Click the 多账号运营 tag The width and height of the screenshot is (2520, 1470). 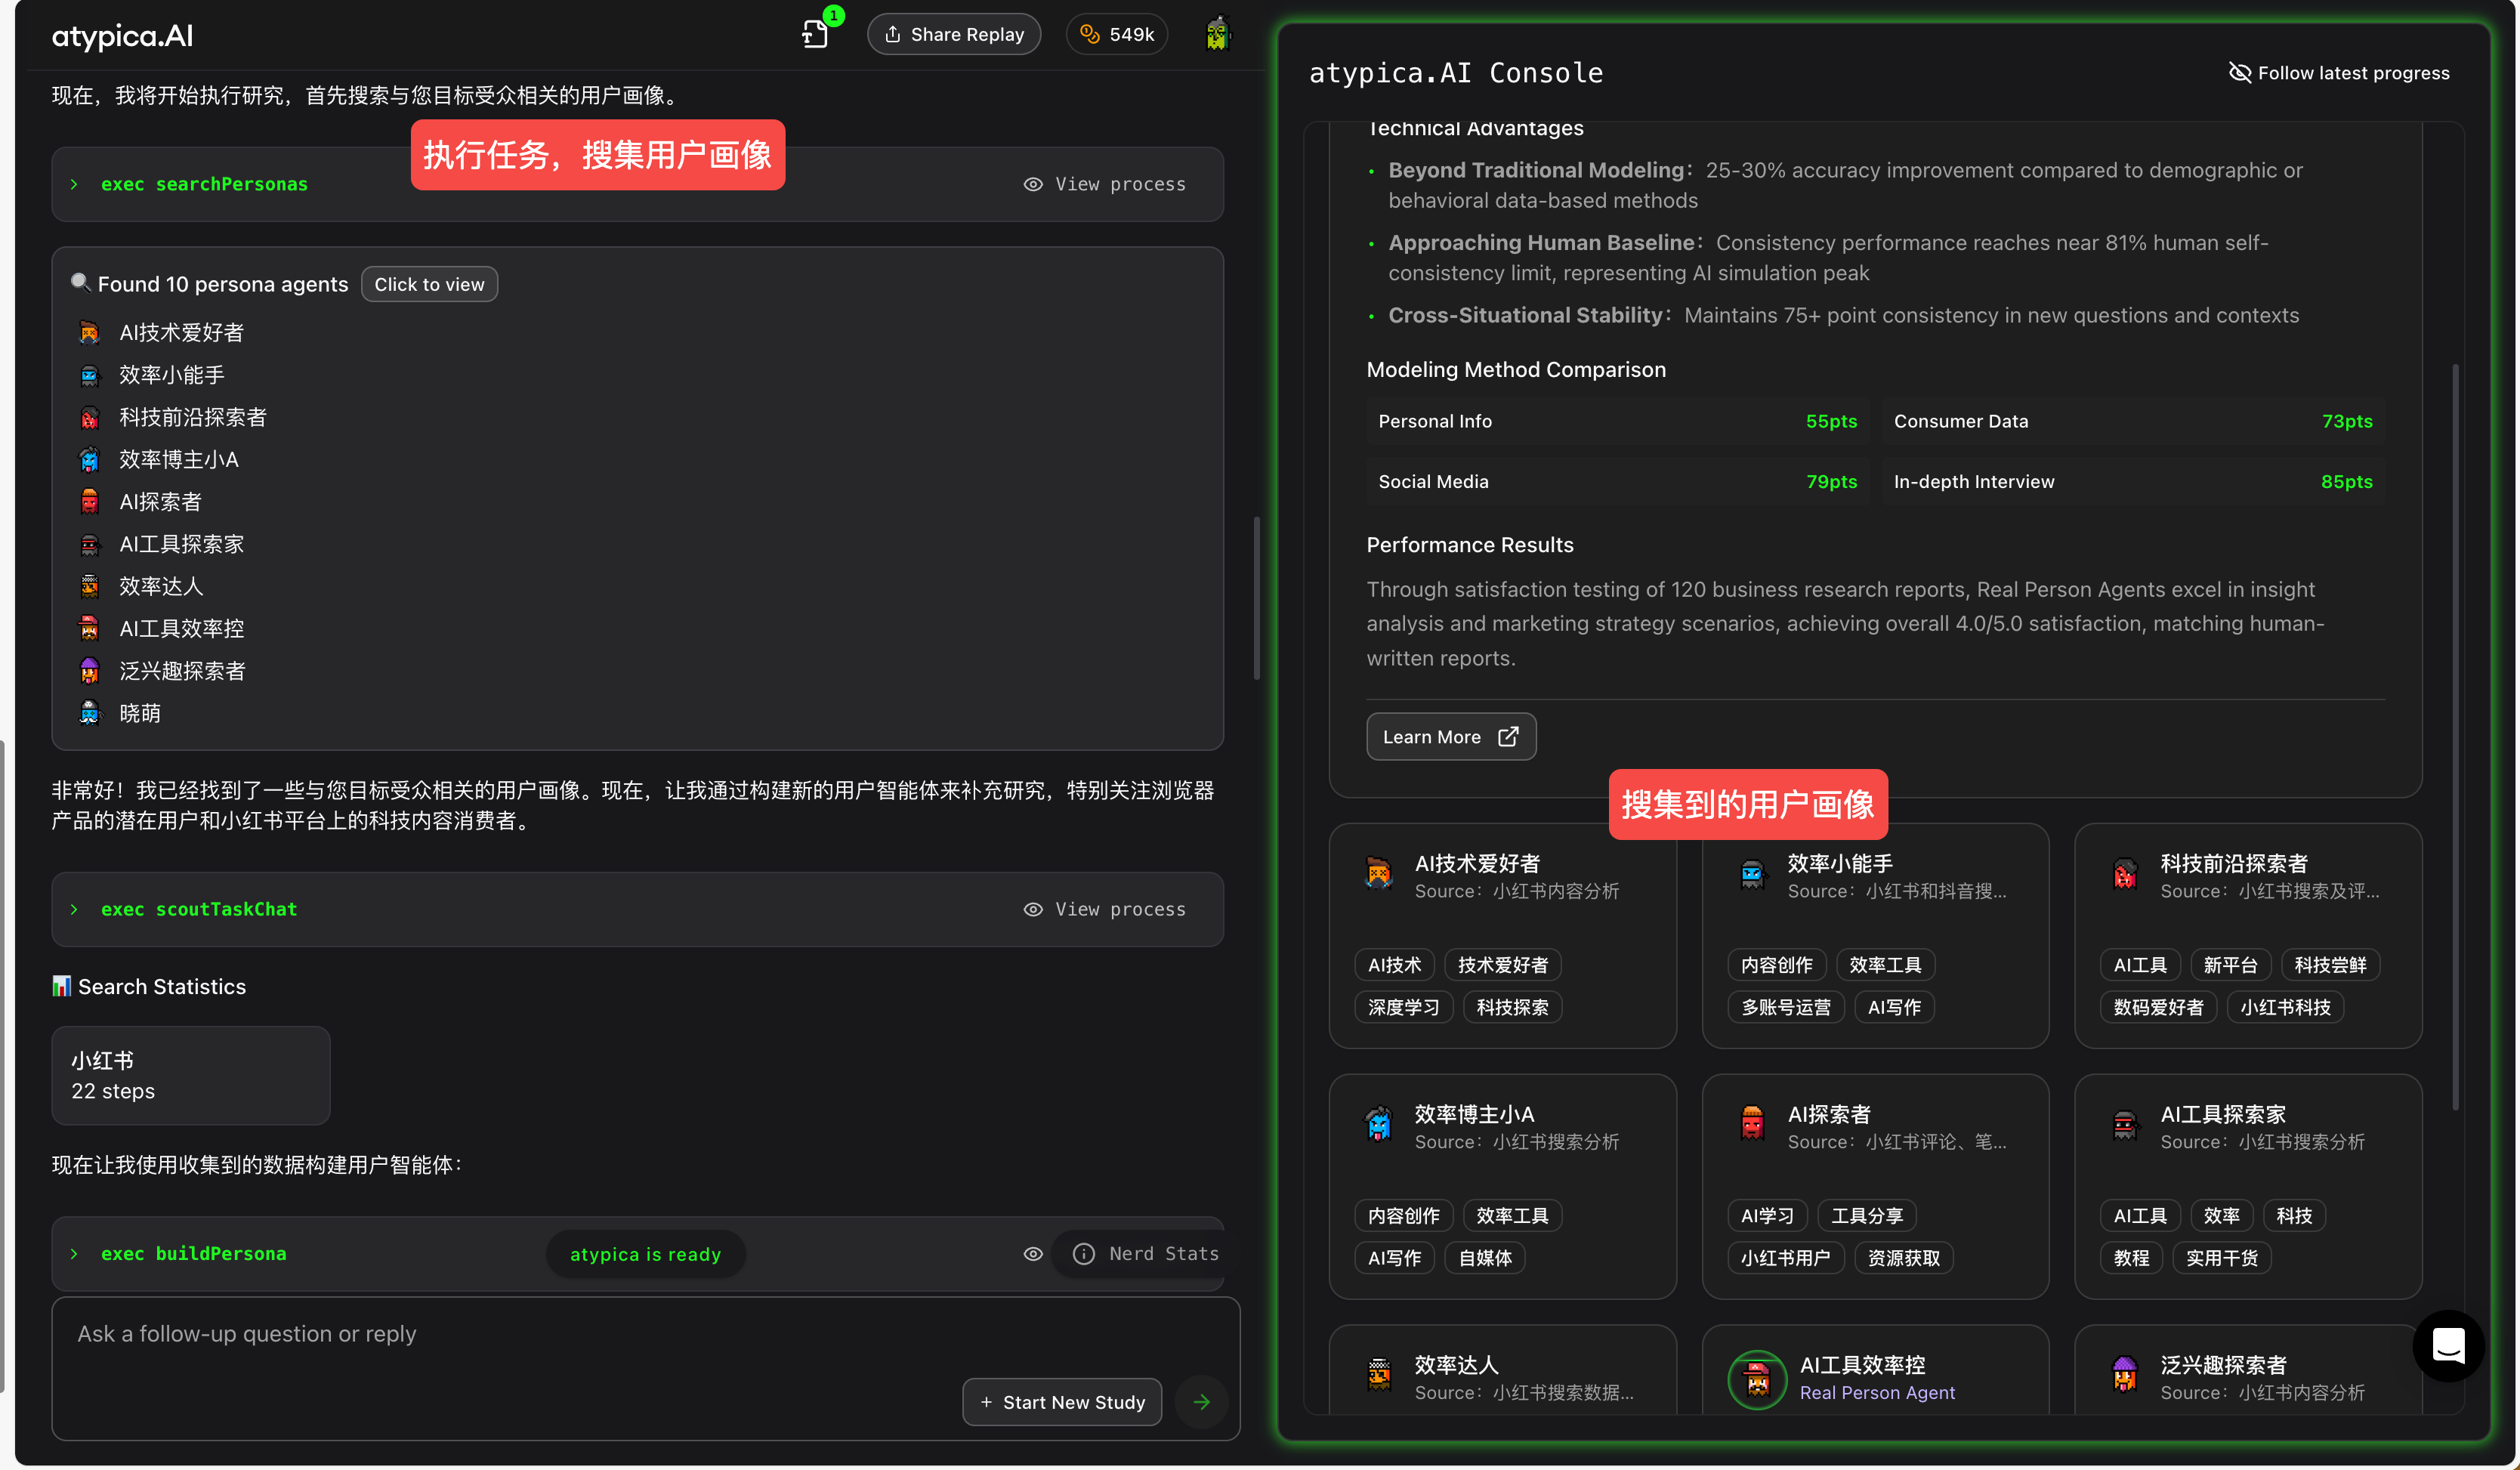tap(1786, 1007)
